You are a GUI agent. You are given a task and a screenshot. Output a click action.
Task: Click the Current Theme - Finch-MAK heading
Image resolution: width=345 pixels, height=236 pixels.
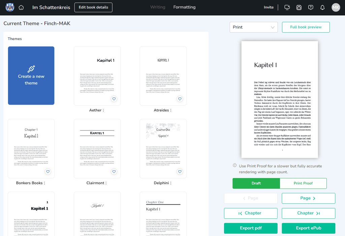pyautogui.click(x=37, y=23)
